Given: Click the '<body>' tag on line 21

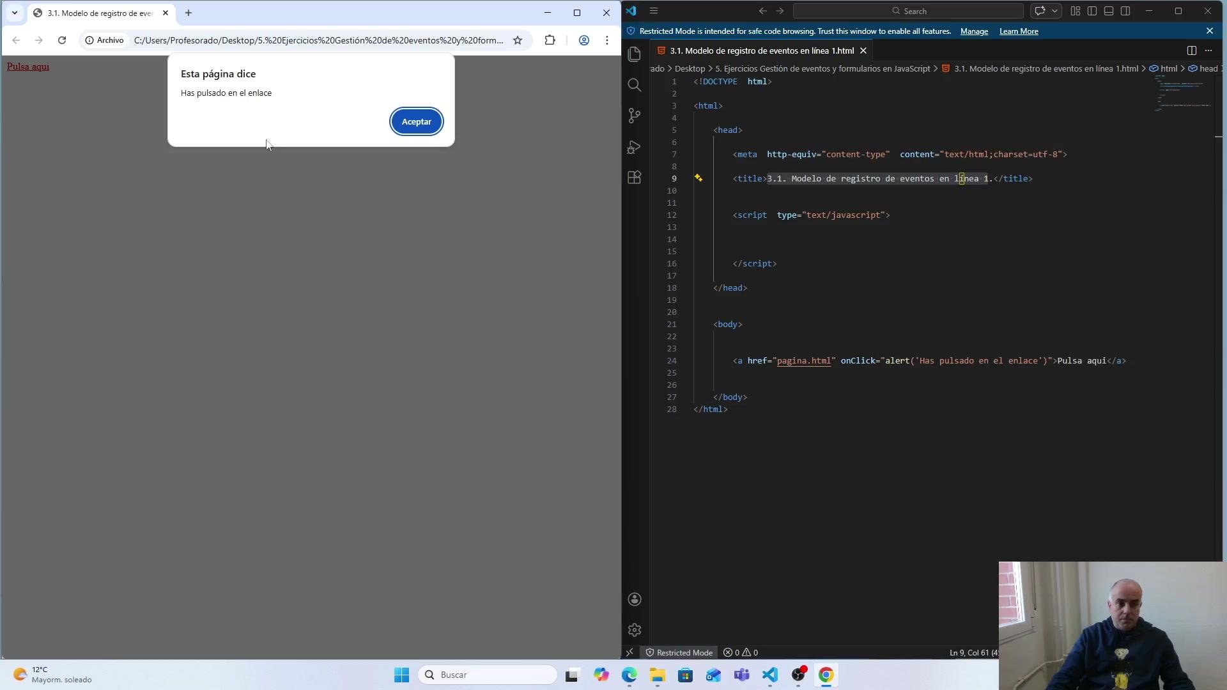Looking at the screenshot, I should [x=728, y=325].
